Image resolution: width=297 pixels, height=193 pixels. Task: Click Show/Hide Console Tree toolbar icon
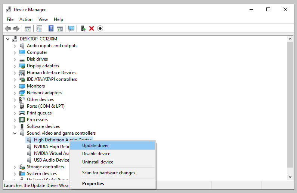coord(28,29)
